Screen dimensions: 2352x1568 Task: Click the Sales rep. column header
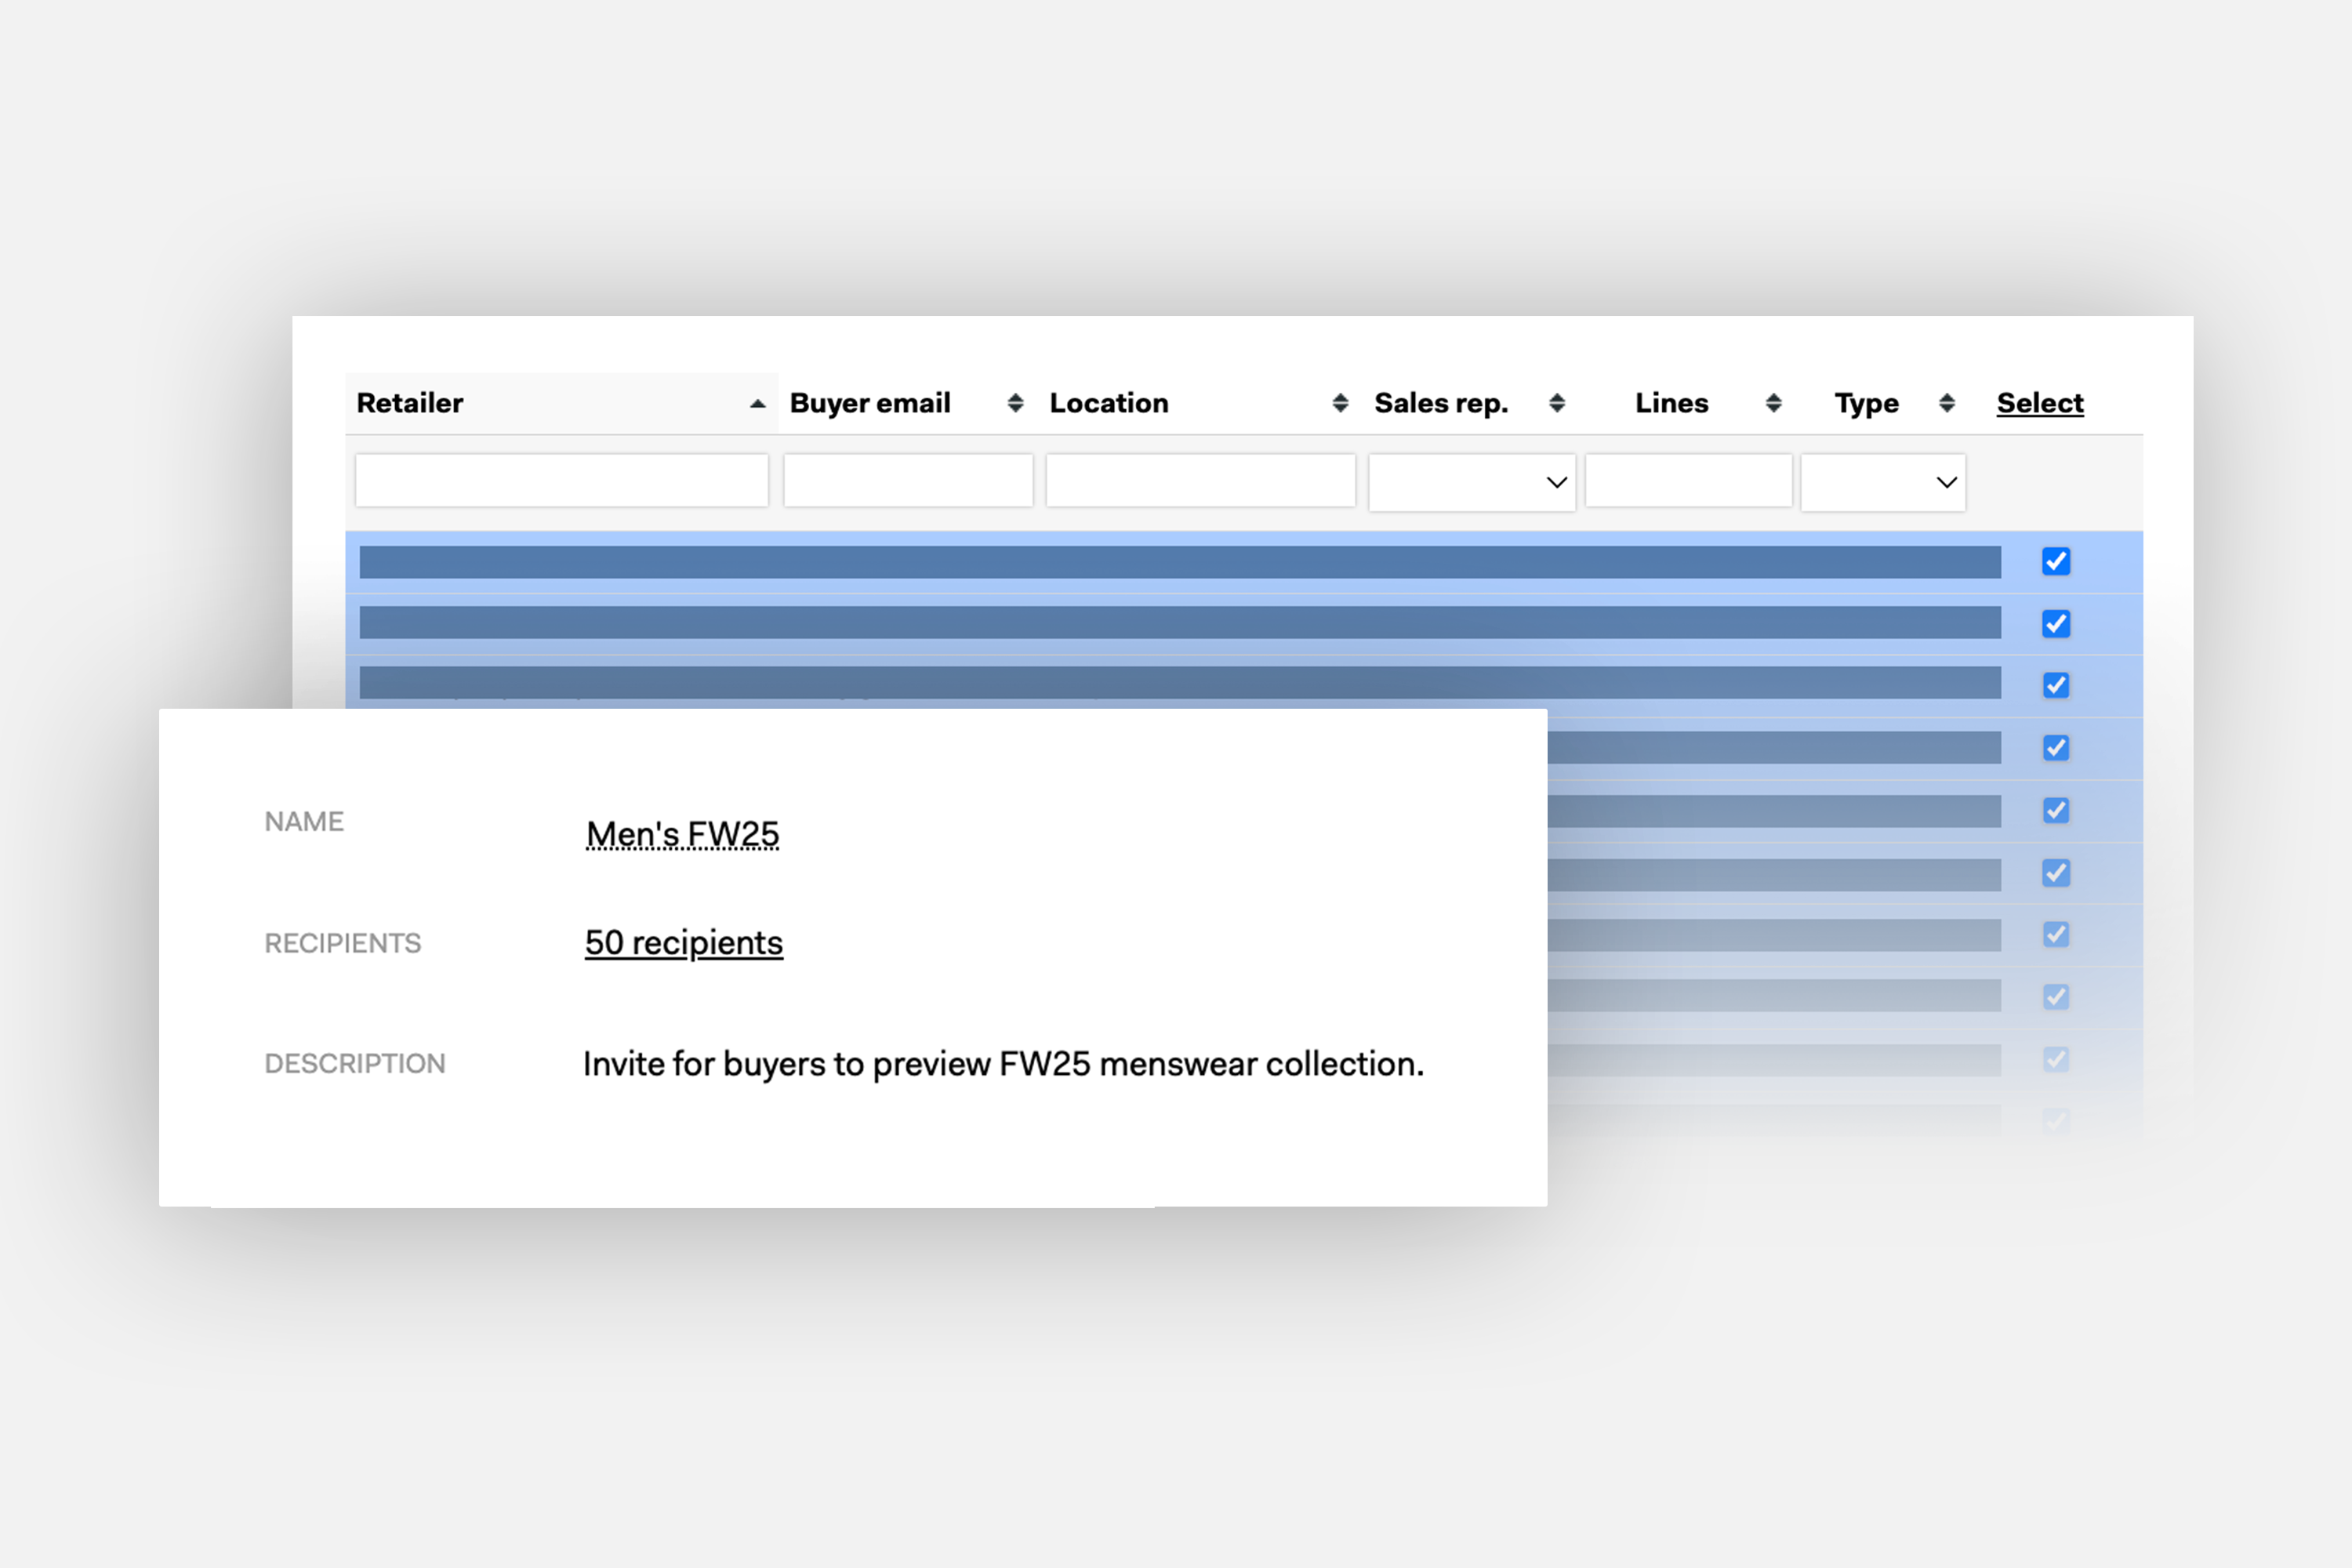point(1441,403)
